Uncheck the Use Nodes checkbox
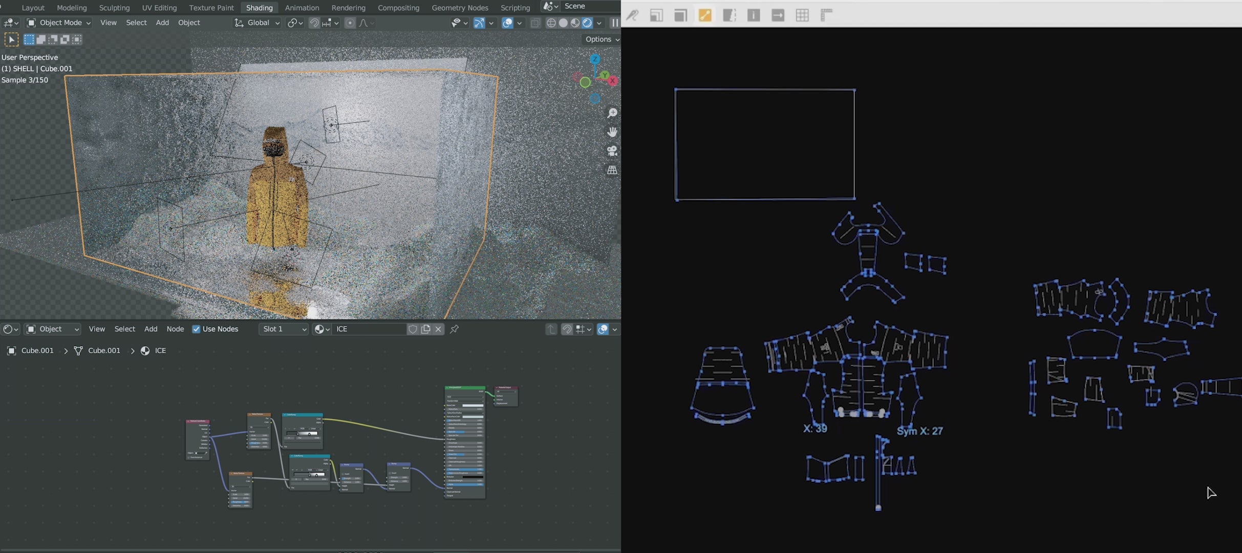Viewport: 1242px width, 553px height. coord(196,329)
